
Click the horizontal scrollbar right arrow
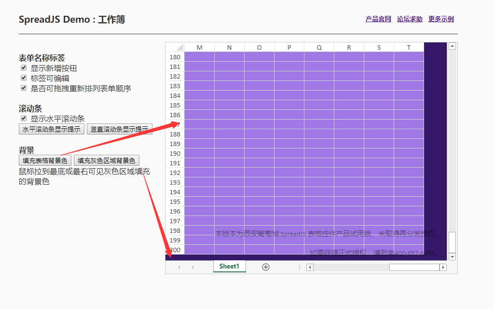443,267
